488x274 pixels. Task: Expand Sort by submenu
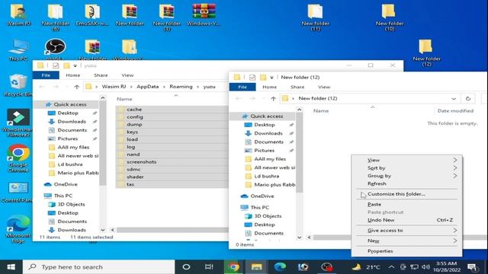[406, 167]
